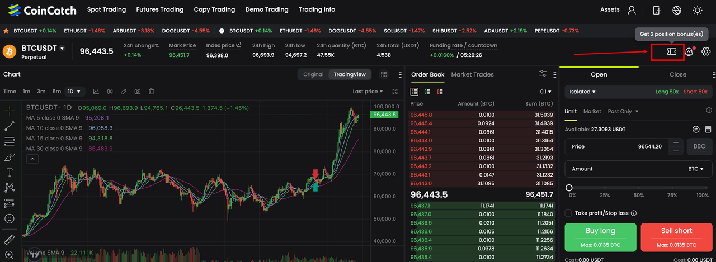Switch to light theme with sun icon
Image resolution: width=716 pixels, height=262 pixels.
click(x=698, y=10)
